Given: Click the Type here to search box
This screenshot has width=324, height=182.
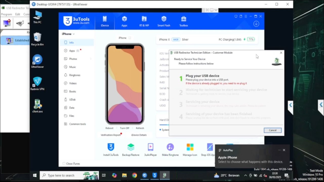Looking at the screenshot, I should tap(69, 175).
